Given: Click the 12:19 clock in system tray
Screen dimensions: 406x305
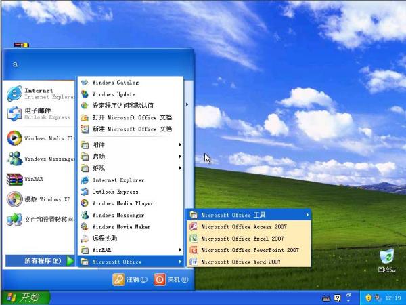Looking at the screenshot, I should tap(392, 298).
